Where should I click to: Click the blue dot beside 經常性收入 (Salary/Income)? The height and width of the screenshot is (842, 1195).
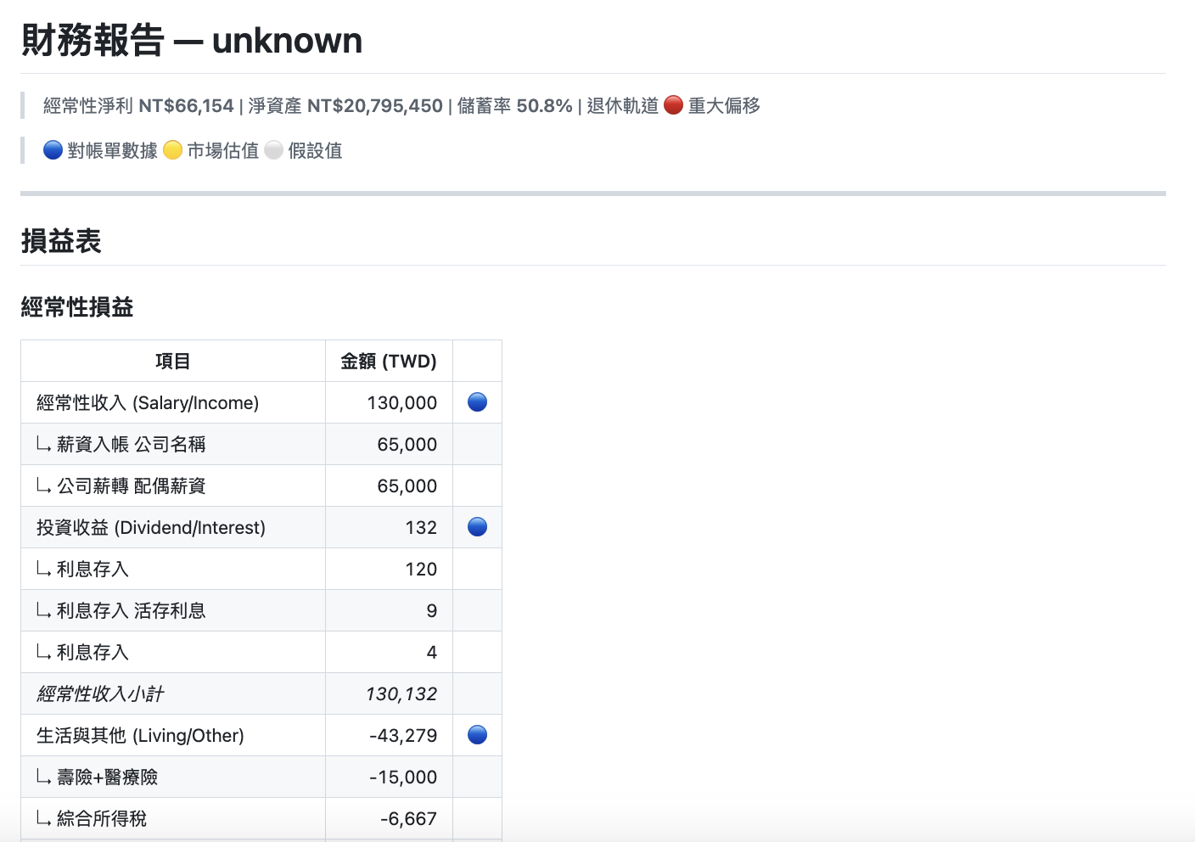tap(476, 402)
